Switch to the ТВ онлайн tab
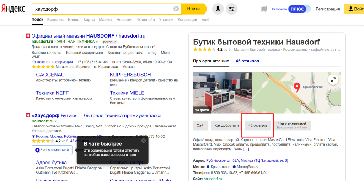Viewport: 364px width, 181px height. (145, 20)
